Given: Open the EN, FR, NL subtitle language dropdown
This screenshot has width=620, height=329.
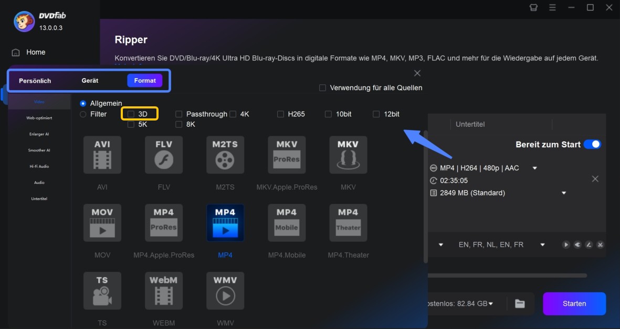Looking at the screenshot, I should (542, 245).
